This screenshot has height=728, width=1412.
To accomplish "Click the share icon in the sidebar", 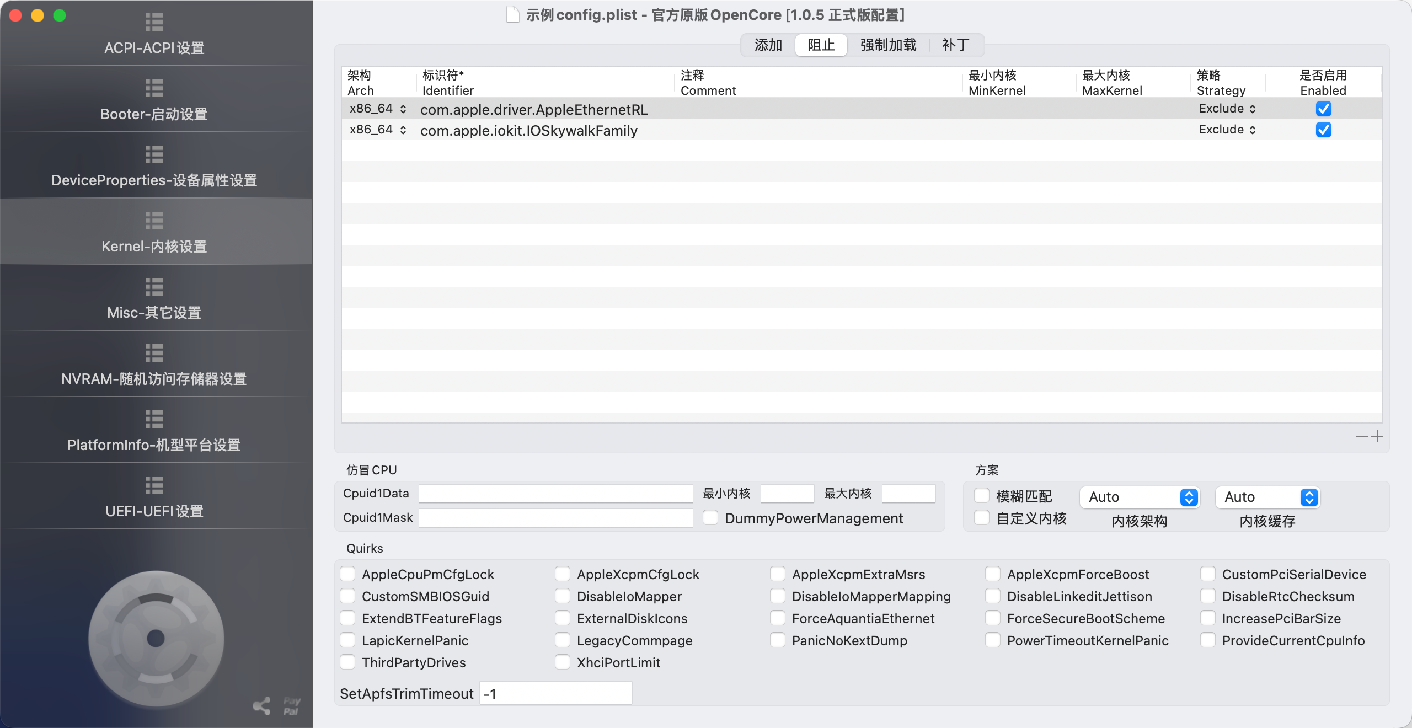I will (x=262, y=705).
